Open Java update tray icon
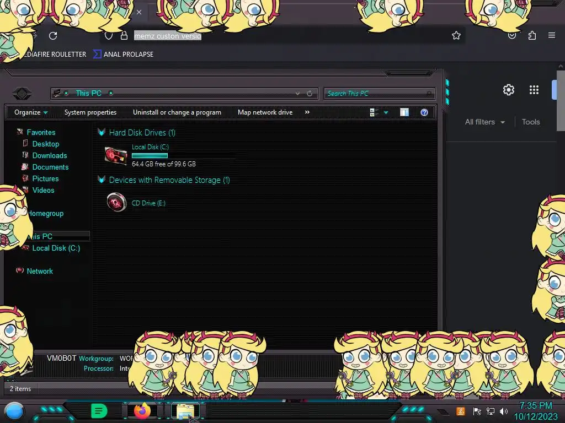This screenshot has width=565, height=423. point(461,411)
